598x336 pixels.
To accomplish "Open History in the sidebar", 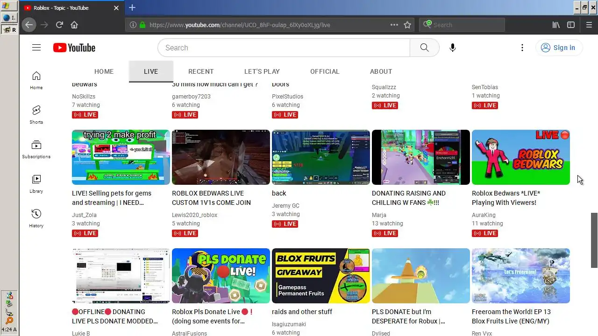I will pyautogui.click(x=36, y=218).
